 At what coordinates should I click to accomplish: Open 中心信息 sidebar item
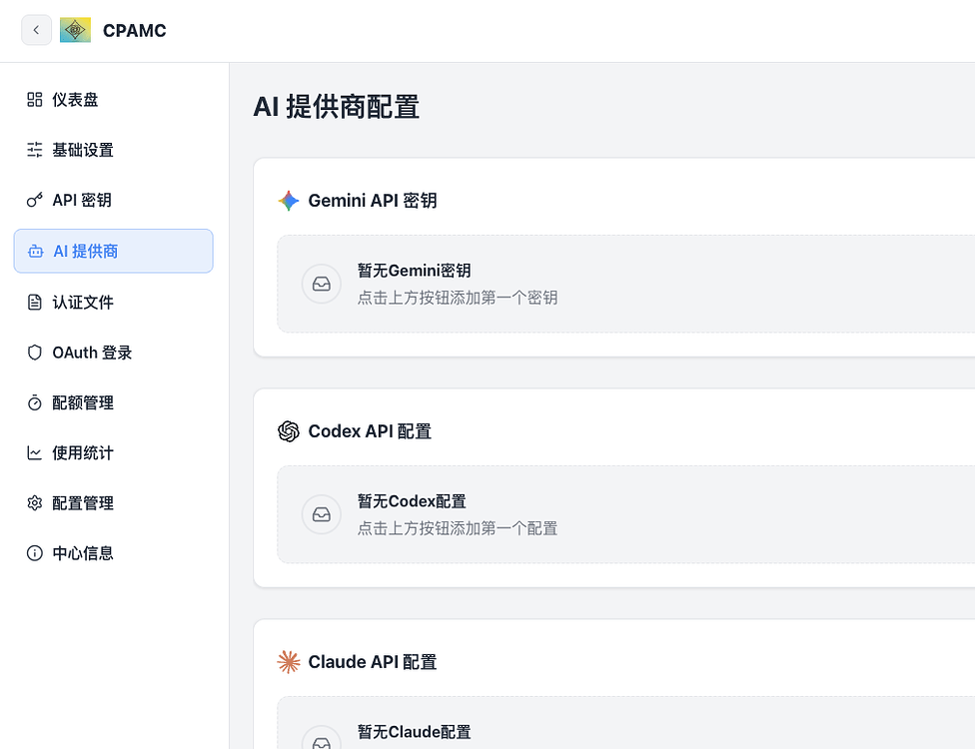[x=113, y=553]
